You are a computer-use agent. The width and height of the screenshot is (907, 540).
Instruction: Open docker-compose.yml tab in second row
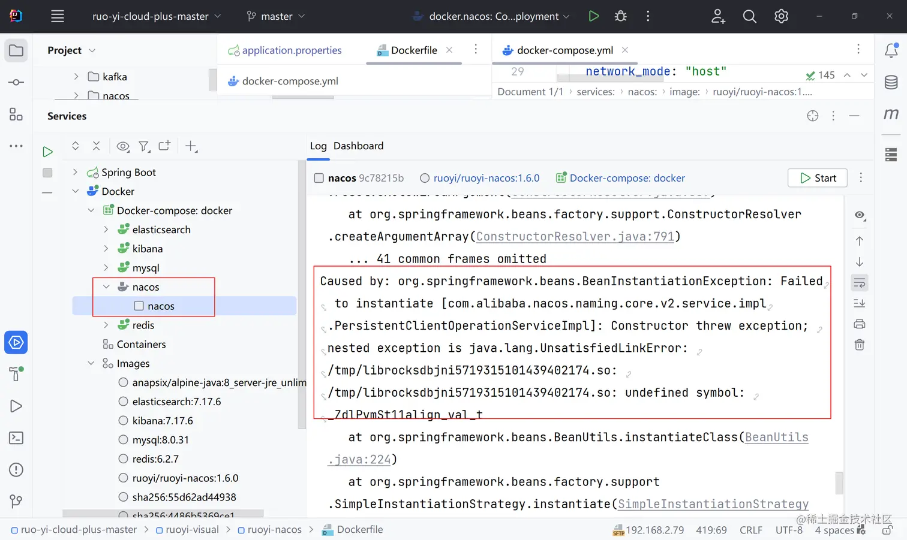click(x=283, y=81)
